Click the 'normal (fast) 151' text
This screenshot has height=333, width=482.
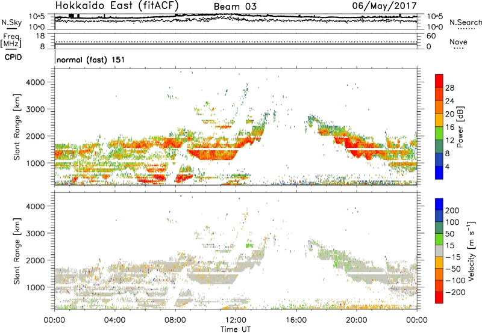(91, 60)
